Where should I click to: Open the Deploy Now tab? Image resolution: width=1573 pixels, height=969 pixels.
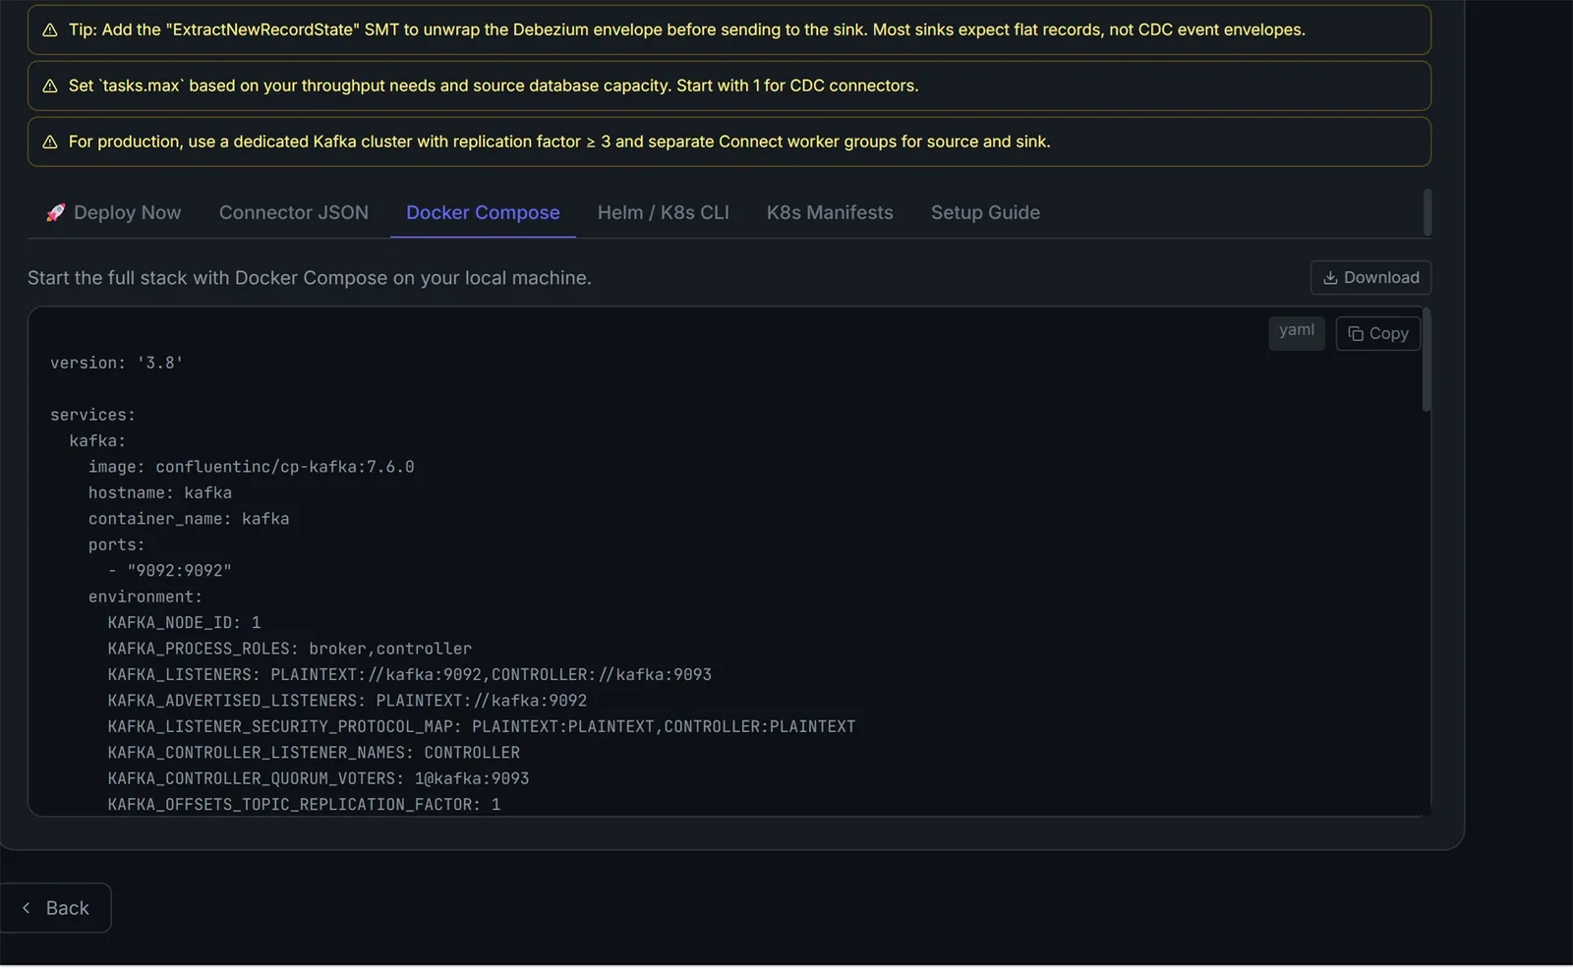114,213
